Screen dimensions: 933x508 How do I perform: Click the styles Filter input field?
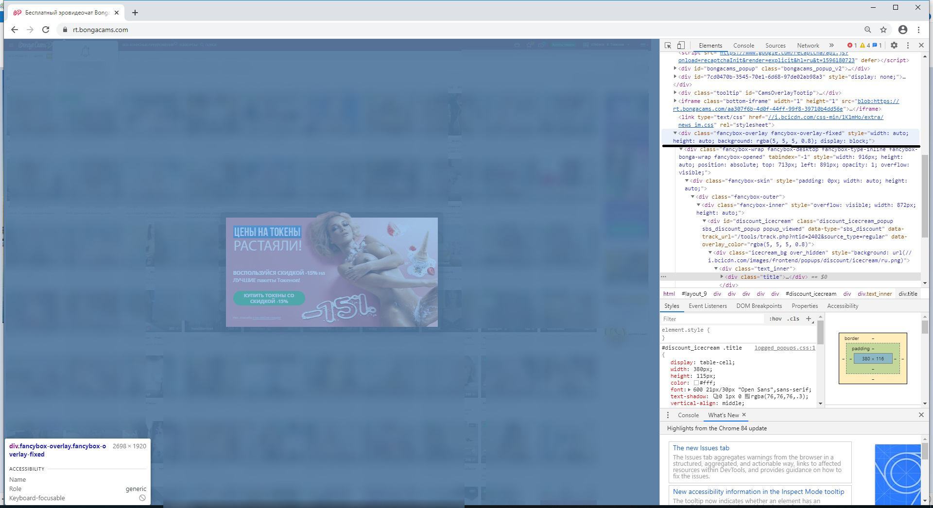[x=712, y=319]
